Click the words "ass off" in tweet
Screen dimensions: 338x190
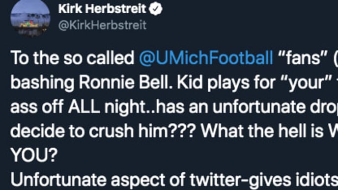coord(37,107)
